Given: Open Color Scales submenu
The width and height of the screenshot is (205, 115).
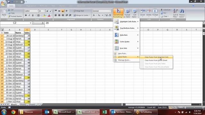Looking at the screenshot, I should [x=127, y=42].
